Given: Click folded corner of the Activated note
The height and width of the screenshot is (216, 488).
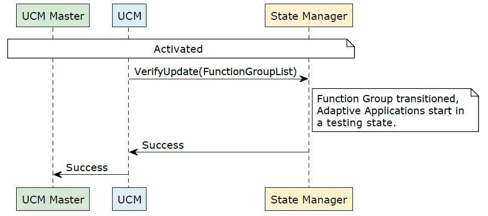Looking at the screenshot, I should pyautogui.click(x=351, y=43).
